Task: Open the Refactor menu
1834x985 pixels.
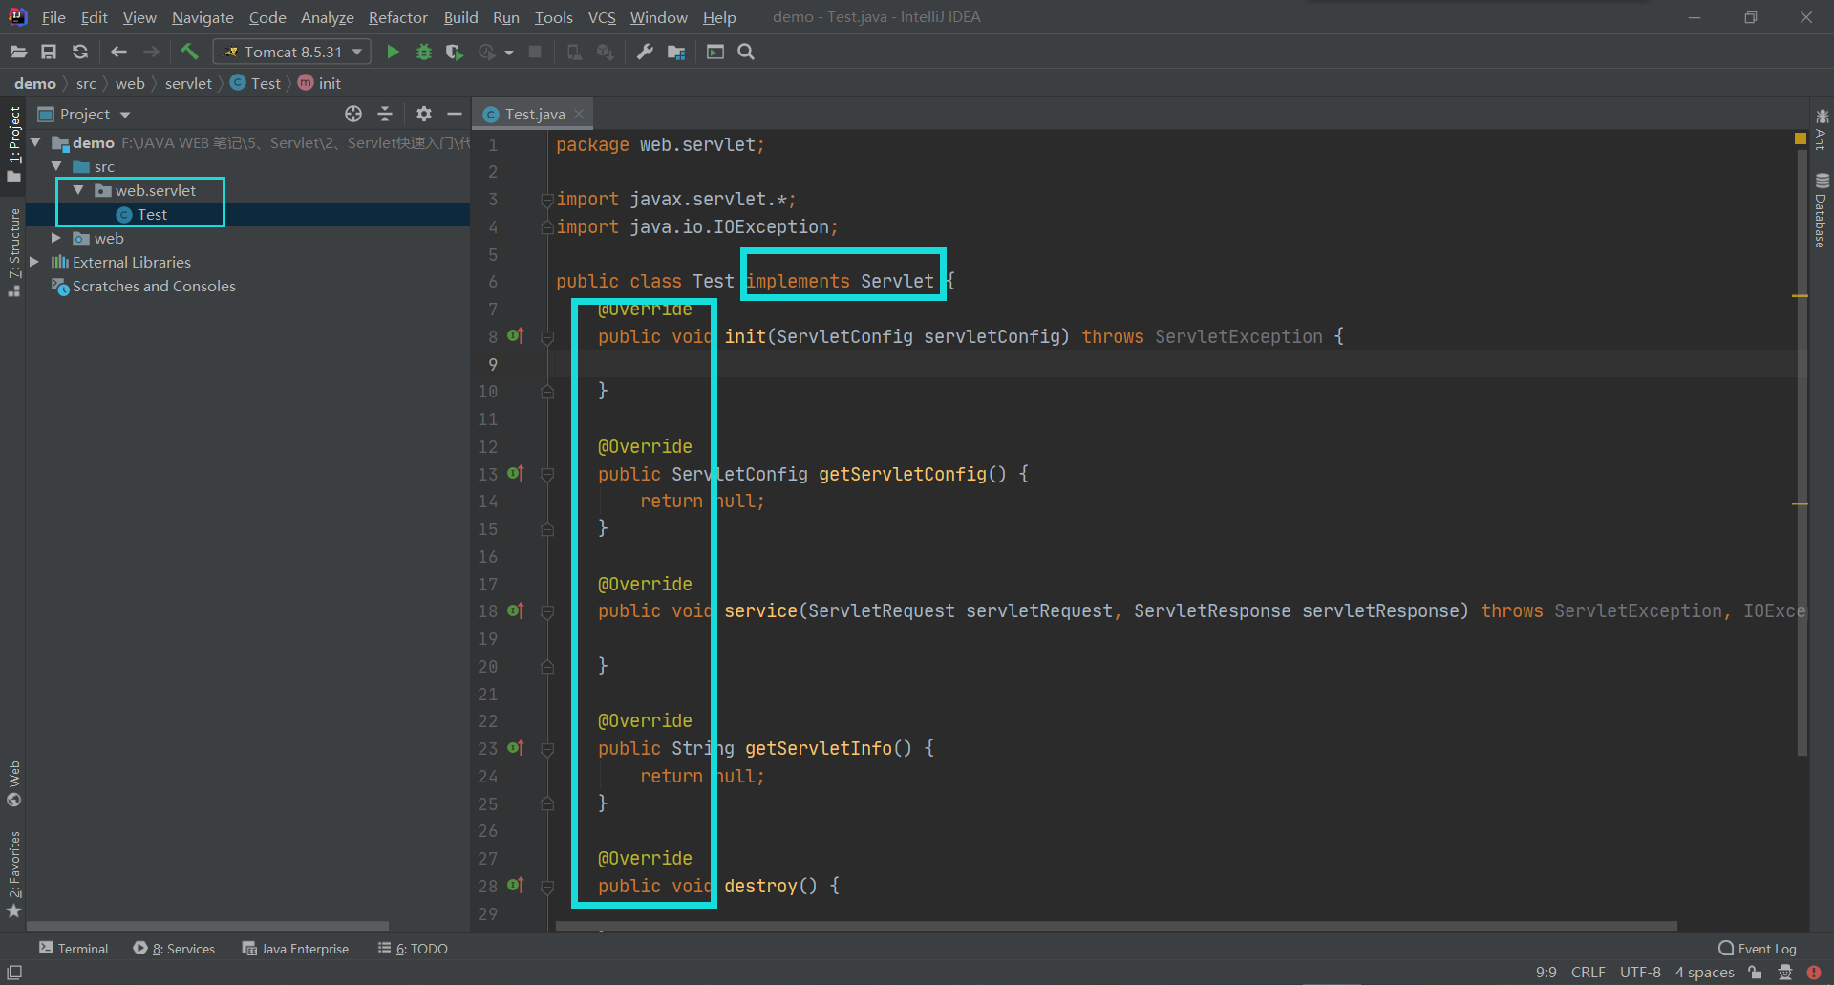Action: 398,17
